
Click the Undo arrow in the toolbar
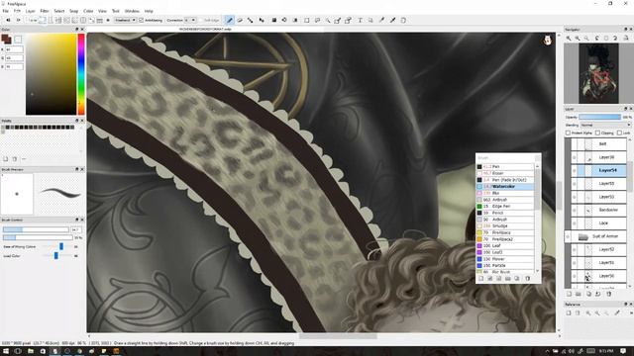[x=8, y=20]
